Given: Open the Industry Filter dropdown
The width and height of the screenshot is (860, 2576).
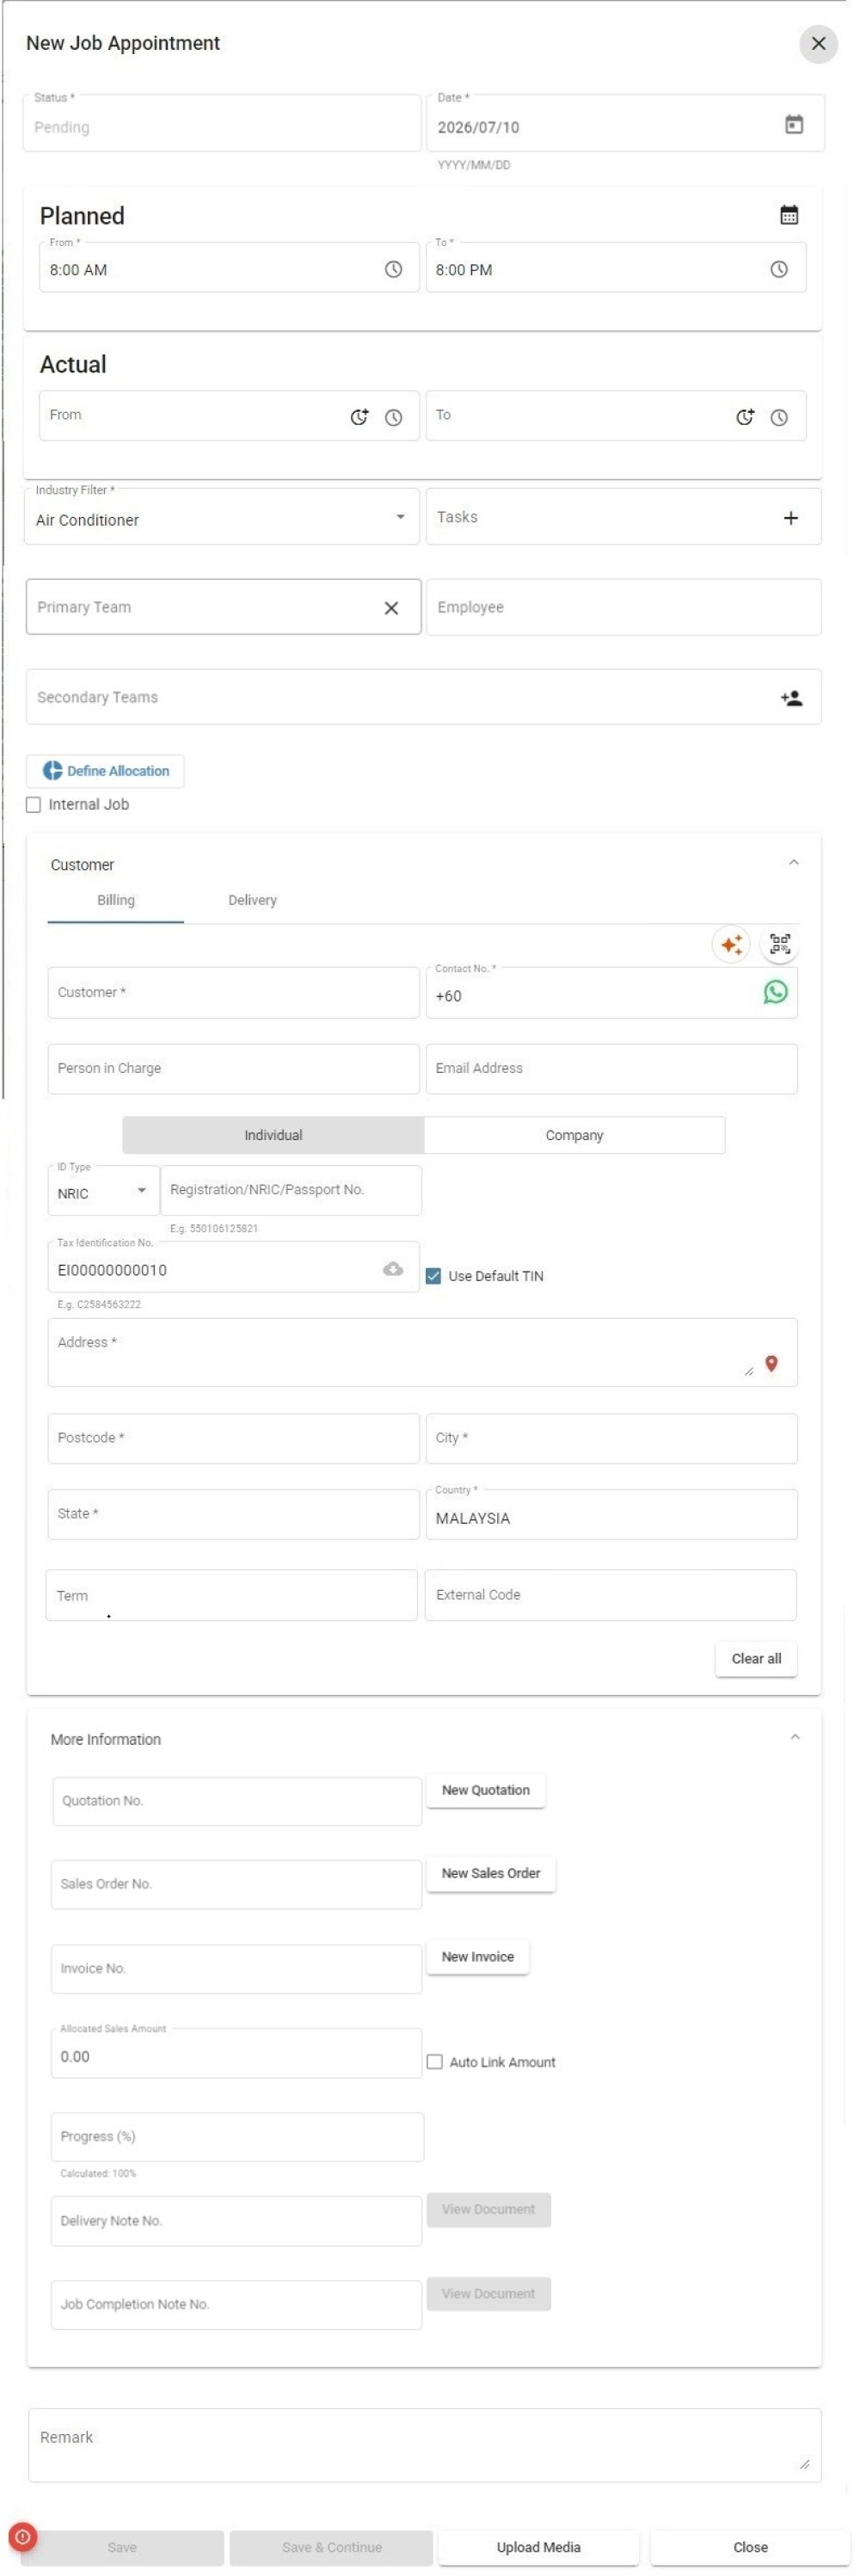Looking at the screenshot, I should click(222, 517).
